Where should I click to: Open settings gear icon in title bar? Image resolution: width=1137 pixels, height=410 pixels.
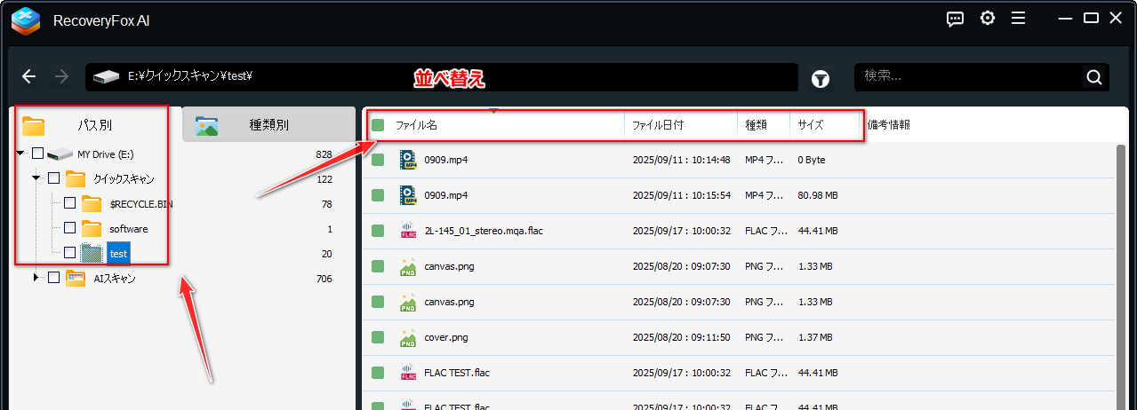click(987, 19)
